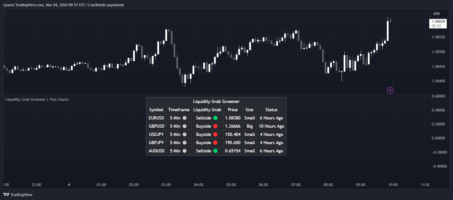Click the price 0.65154 cell
The height and width of the screenshot is (200, 453).
(233, 151)
